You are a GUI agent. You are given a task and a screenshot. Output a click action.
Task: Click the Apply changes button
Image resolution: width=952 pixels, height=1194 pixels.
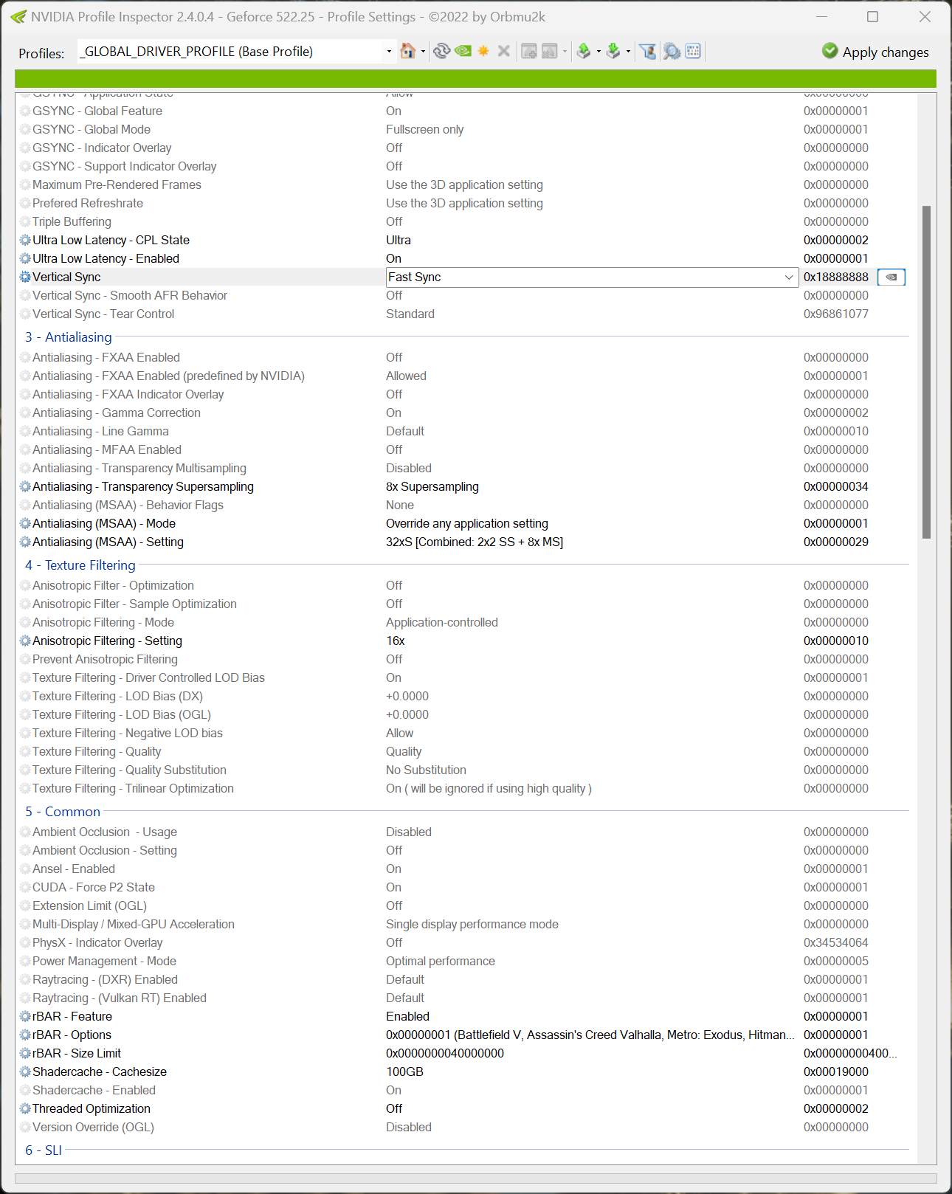[875, 52]
